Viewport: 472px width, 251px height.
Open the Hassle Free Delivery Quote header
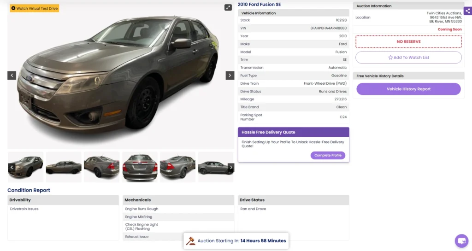click(294, 132)
